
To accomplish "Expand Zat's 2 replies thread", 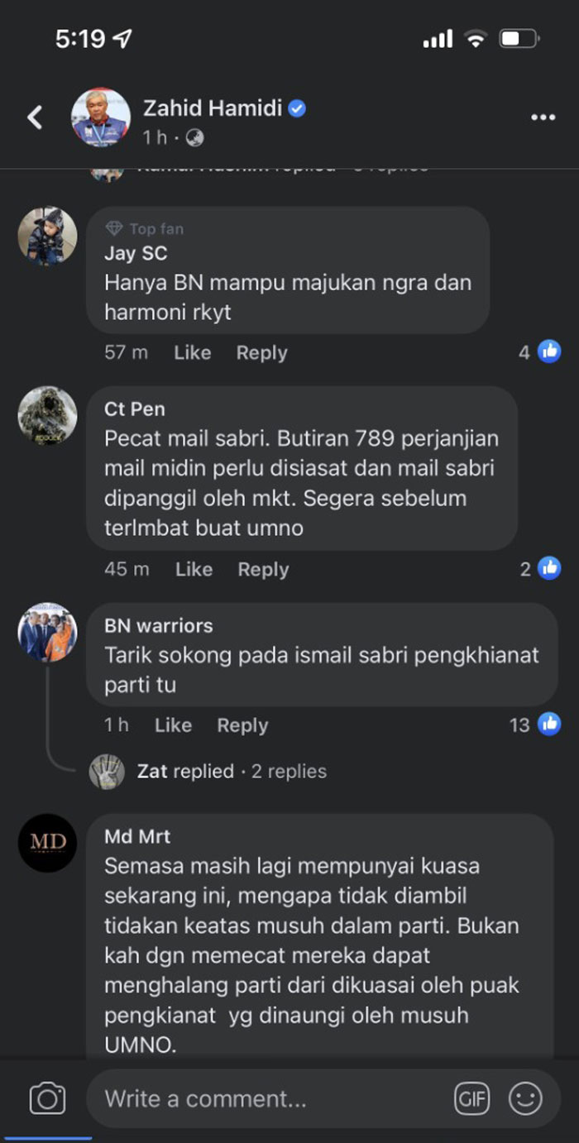I will point(208,772).
